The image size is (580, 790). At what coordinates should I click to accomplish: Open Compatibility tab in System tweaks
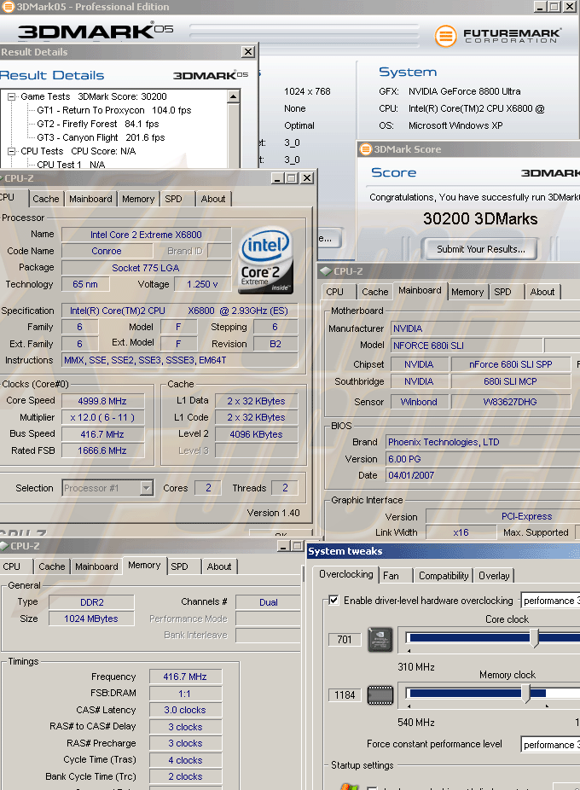pyautogui.click(x=444, y=576)
